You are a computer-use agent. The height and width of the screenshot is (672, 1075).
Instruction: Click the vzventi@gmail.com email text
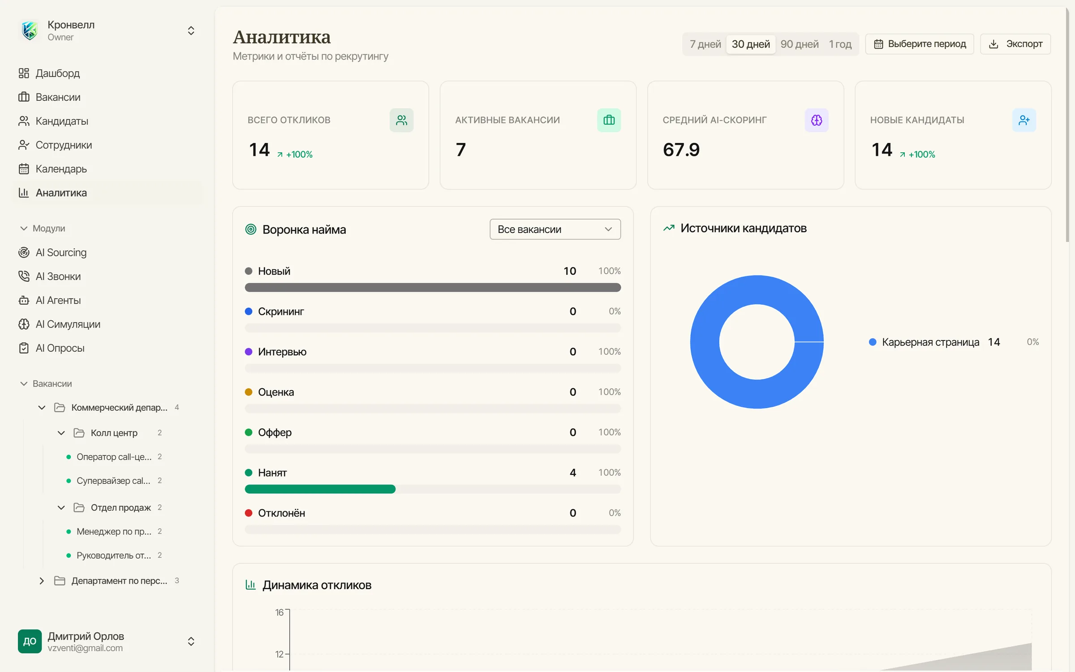85,648
